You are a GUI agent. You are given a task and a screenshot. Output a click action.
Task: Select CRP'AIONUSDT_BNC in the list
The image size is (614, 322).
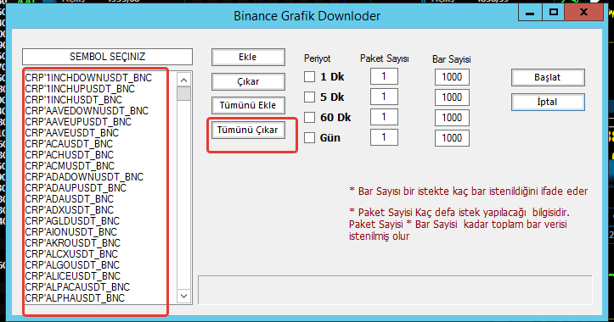[70, 231]
